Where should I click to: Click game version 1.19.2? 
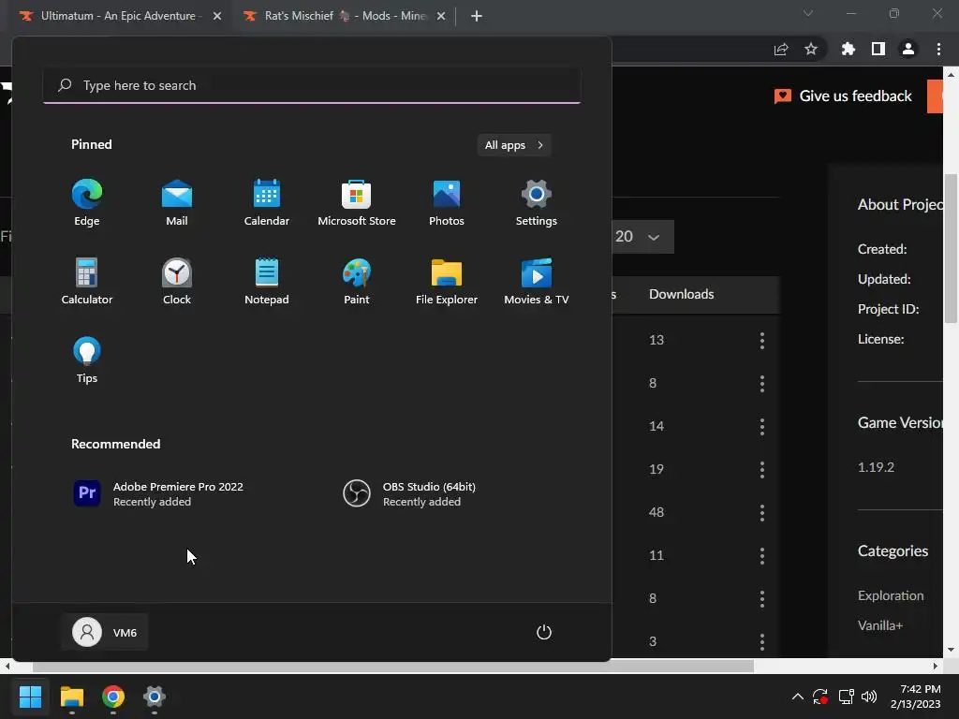[x=876, y=467]
